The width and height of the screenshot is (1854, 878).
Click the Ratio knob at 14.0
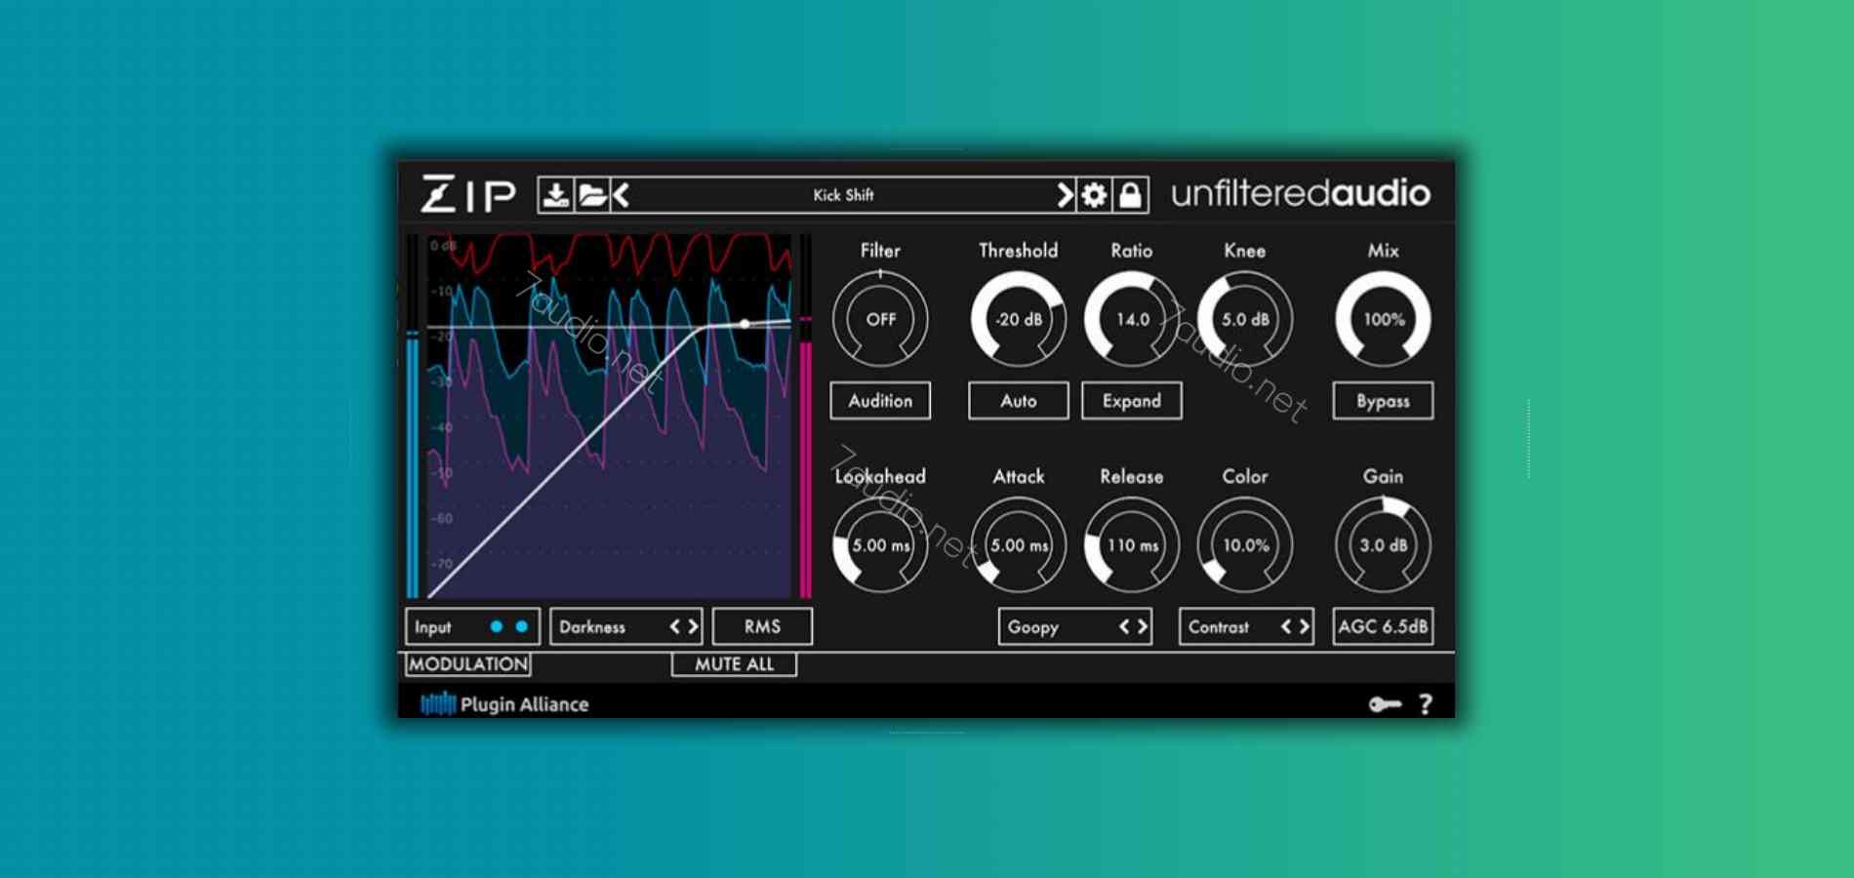(1132, 319)
